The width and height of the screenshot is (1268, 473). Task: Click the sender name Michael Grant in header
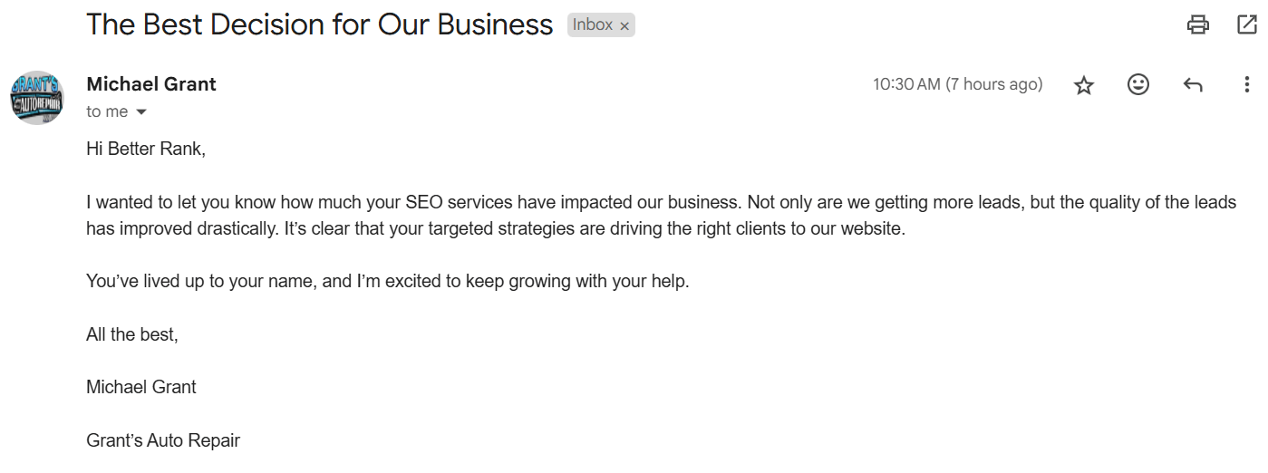pyautogui.click(x=150, y=84)
